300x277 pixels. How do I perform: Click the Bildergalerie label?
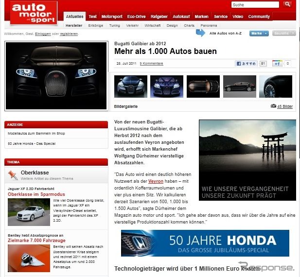tap(126, 106)
